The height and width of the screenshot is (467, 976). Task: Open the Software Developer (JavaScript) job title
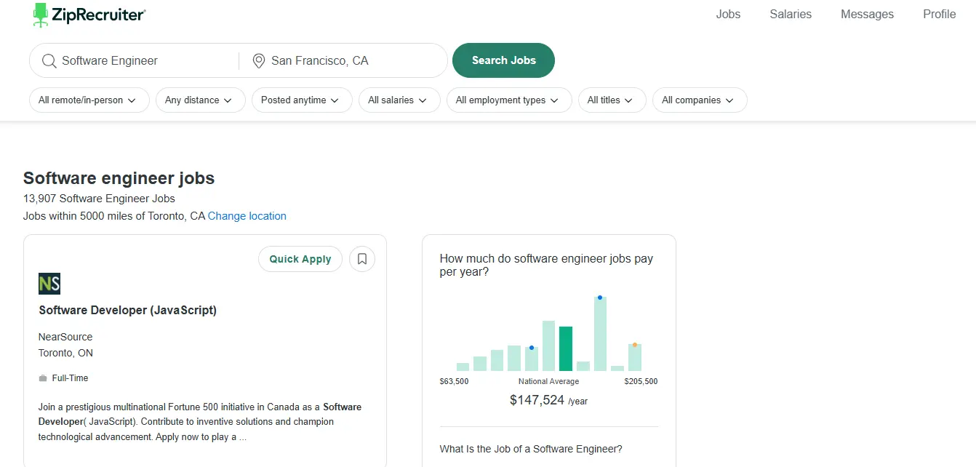pos(128,311)
